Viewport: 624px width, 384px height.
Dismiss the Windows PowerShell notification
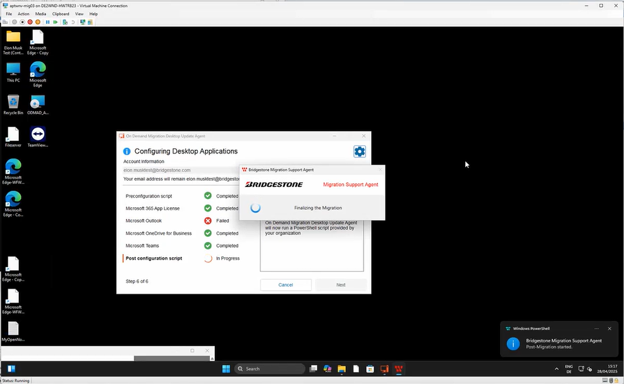point(609,329)
